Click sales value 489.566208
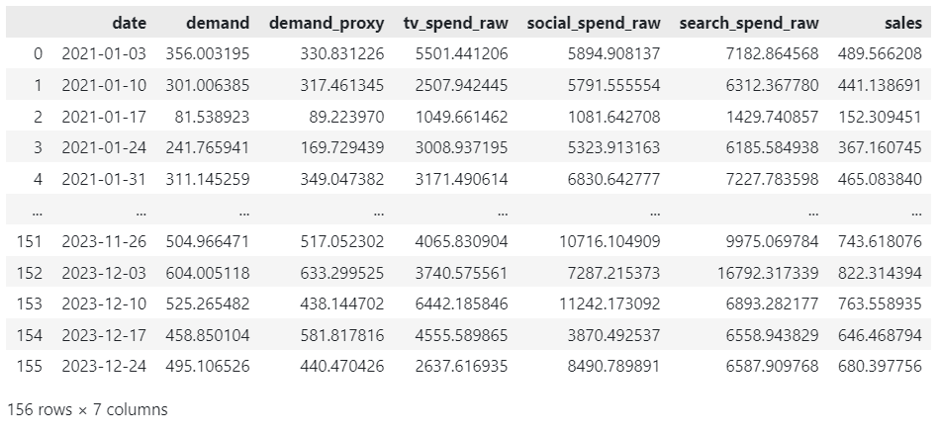The image size is (939, 434). [x=880, y=53]
